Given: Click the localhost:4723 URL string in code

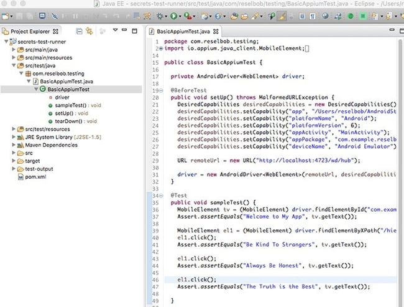Looking at the screenshot, I should click(x=305, y=161).
